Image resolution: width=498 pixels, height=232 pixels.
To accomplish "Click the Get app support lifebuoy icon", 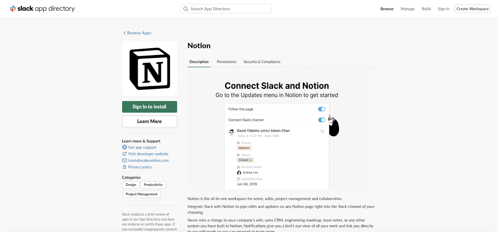I will click(125, 147).
